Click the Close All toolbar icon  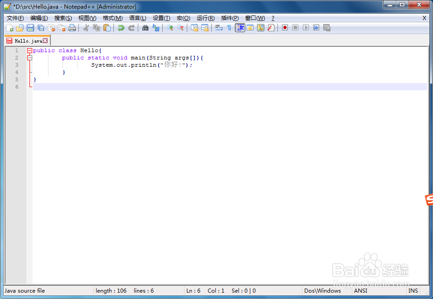tap(62, 28)
